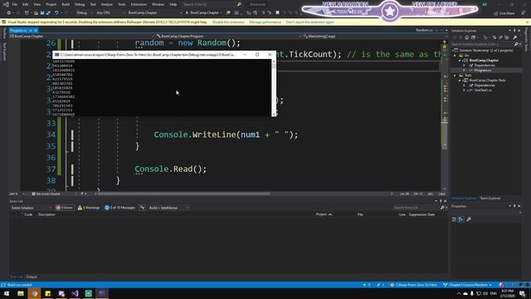Click the Visual Studio search box
This screenshot has width=531, height=299.
click(212, 4)
